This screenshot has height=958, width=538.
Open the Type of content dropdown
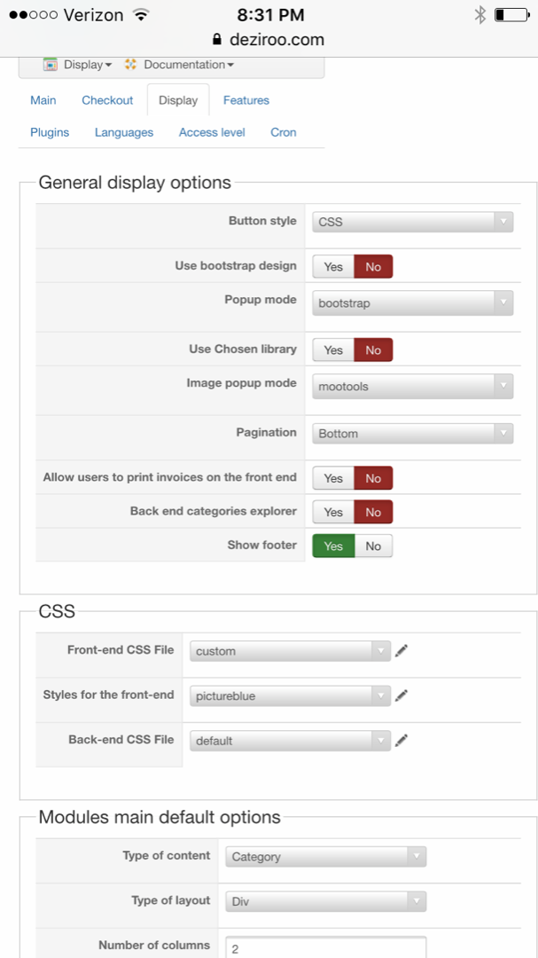coord(325,857)
